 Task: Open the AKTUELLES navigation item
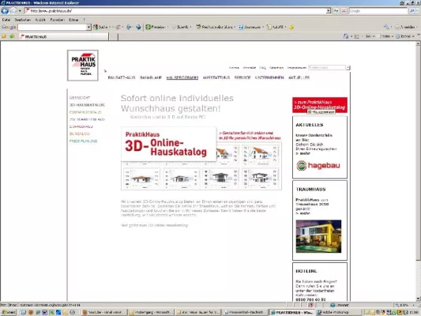pyautogui.click(x=299, y=77)
